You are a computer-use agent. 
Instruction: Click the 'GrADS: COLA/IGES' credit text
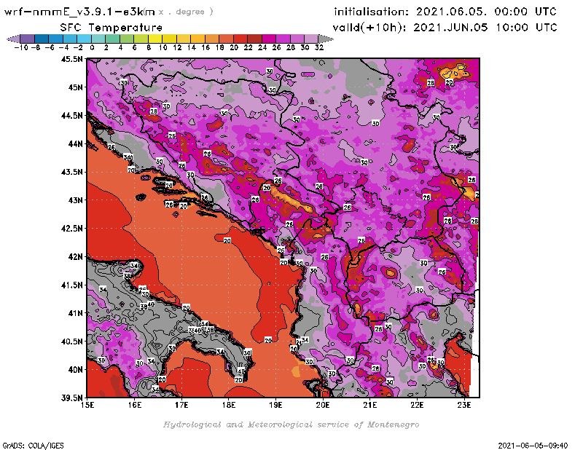33,445
